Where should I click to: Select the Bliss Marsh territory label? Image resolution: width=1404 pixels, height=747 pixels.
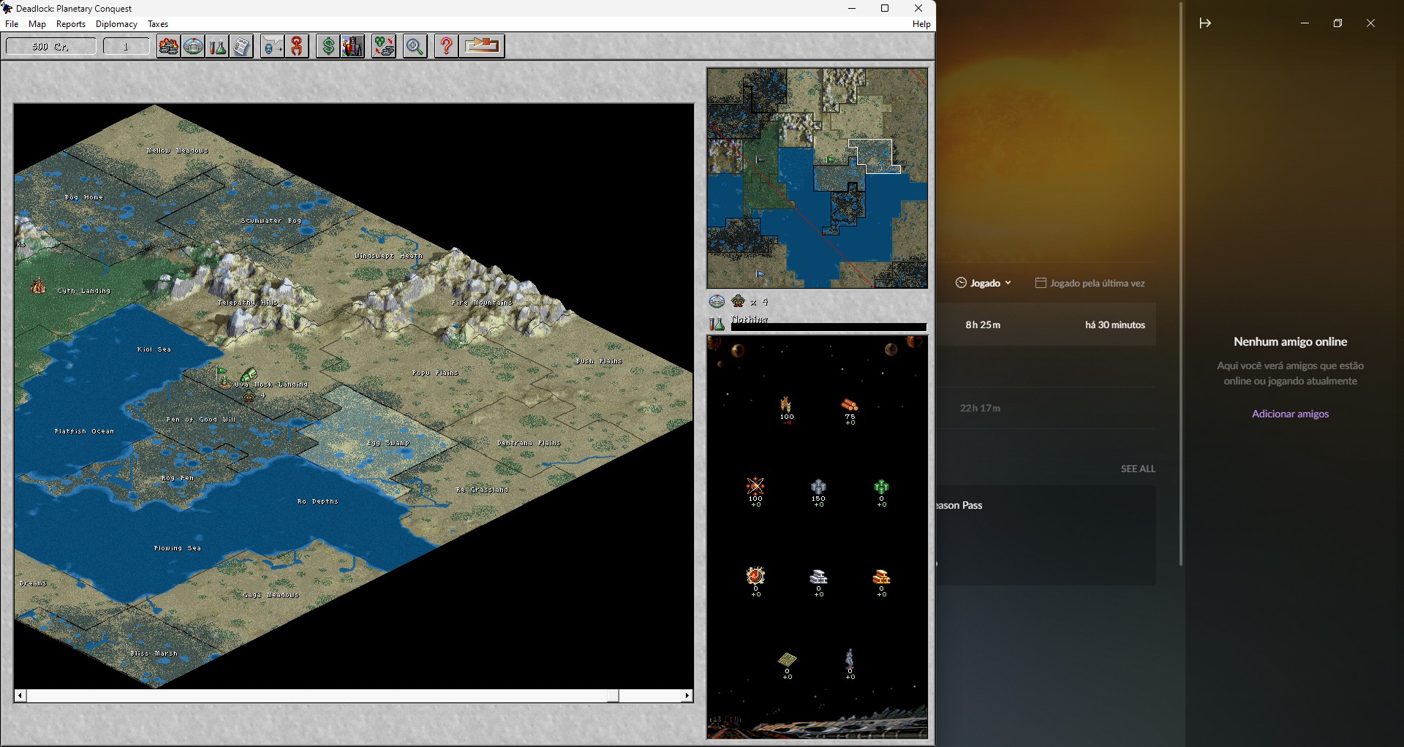tap(154, 653)
